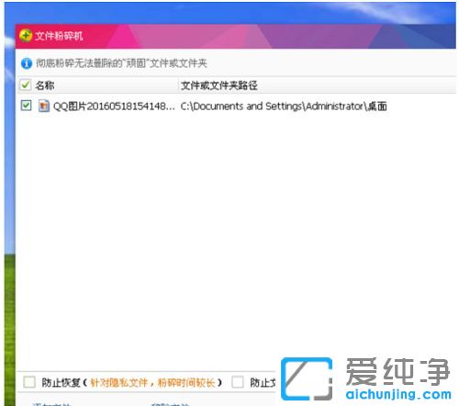Viewport: 459px width, 406px height.
Task: Click the blue info icon beside description
Action: click(27, 63)
